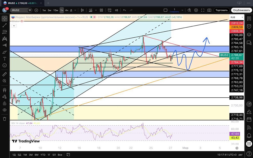Toggle fullscreen mode
The image size is (253, 158).
(203, 10)
